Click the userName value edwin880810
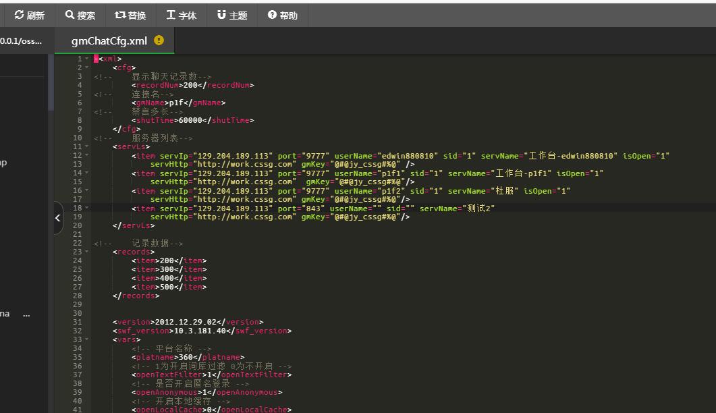Viewport: 716px width, 413px height. (x=408, y=156)
